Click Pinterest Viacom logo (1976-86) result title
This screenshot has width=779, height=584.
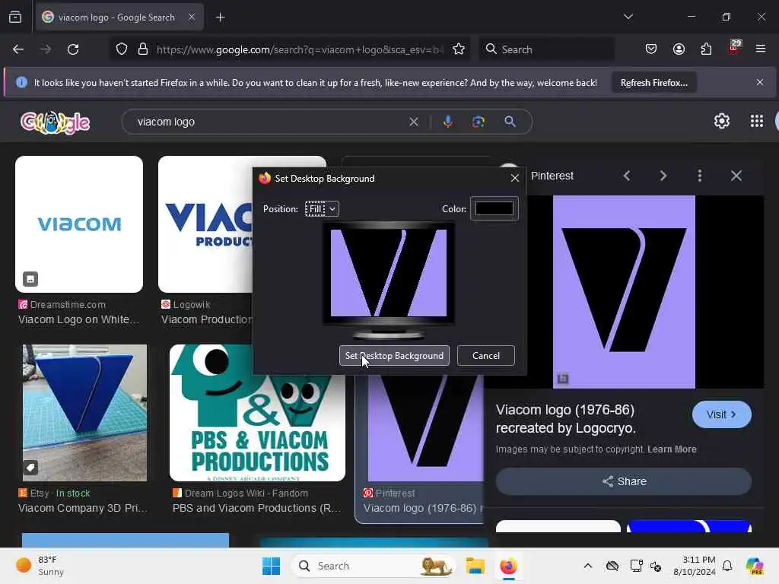(423, 509)
